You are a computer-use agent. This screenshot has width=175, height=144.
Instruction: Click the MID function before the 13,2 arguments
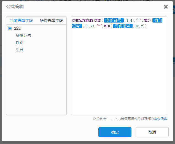coord(107,26)
